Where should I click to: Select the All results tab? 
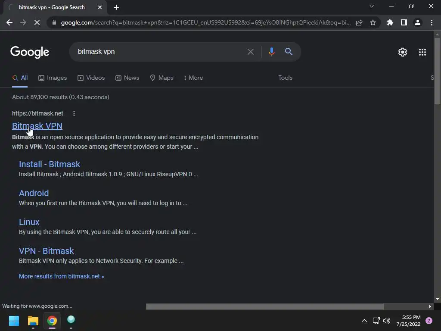click(20, 78)
